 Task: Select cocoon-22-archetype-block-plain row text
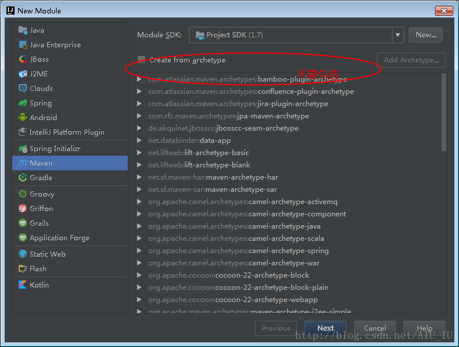pos(238,288)
